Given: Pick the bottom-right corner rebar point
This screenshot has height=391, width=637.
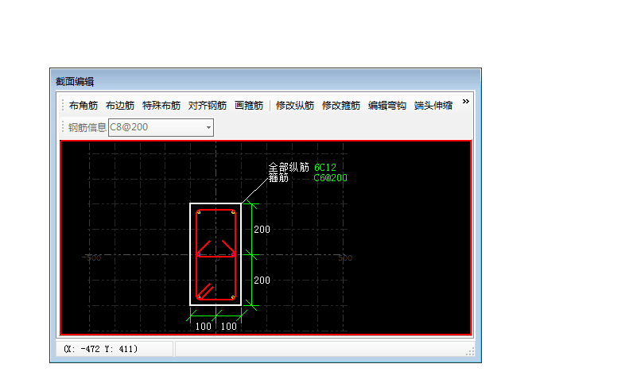Looking at the screenshot, I should (x=233, y=297).
